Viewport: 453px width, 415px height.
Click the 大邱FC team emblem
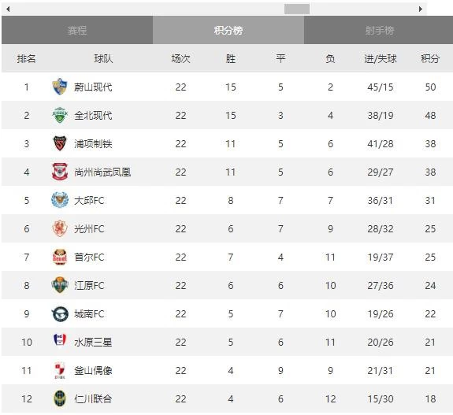point(60,200)
